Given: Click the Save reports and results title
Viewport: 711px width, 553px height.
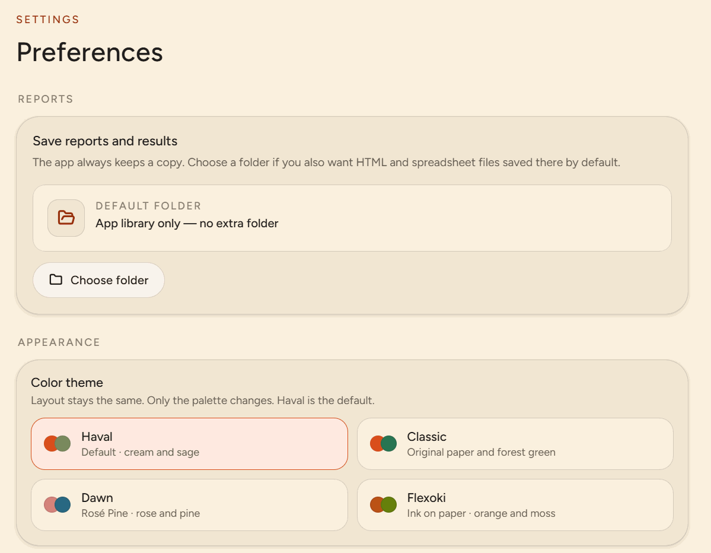Looking at the screenshot, I should (x=105, y=141).
